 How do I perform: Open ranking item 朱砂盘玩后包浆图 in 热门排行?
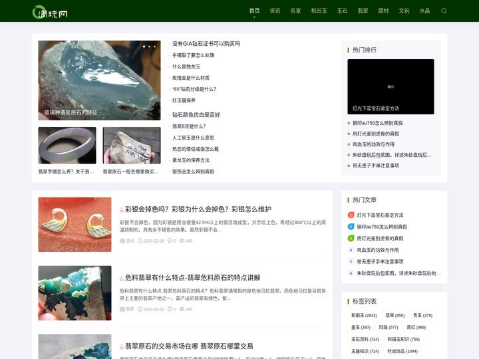point(392,155)
